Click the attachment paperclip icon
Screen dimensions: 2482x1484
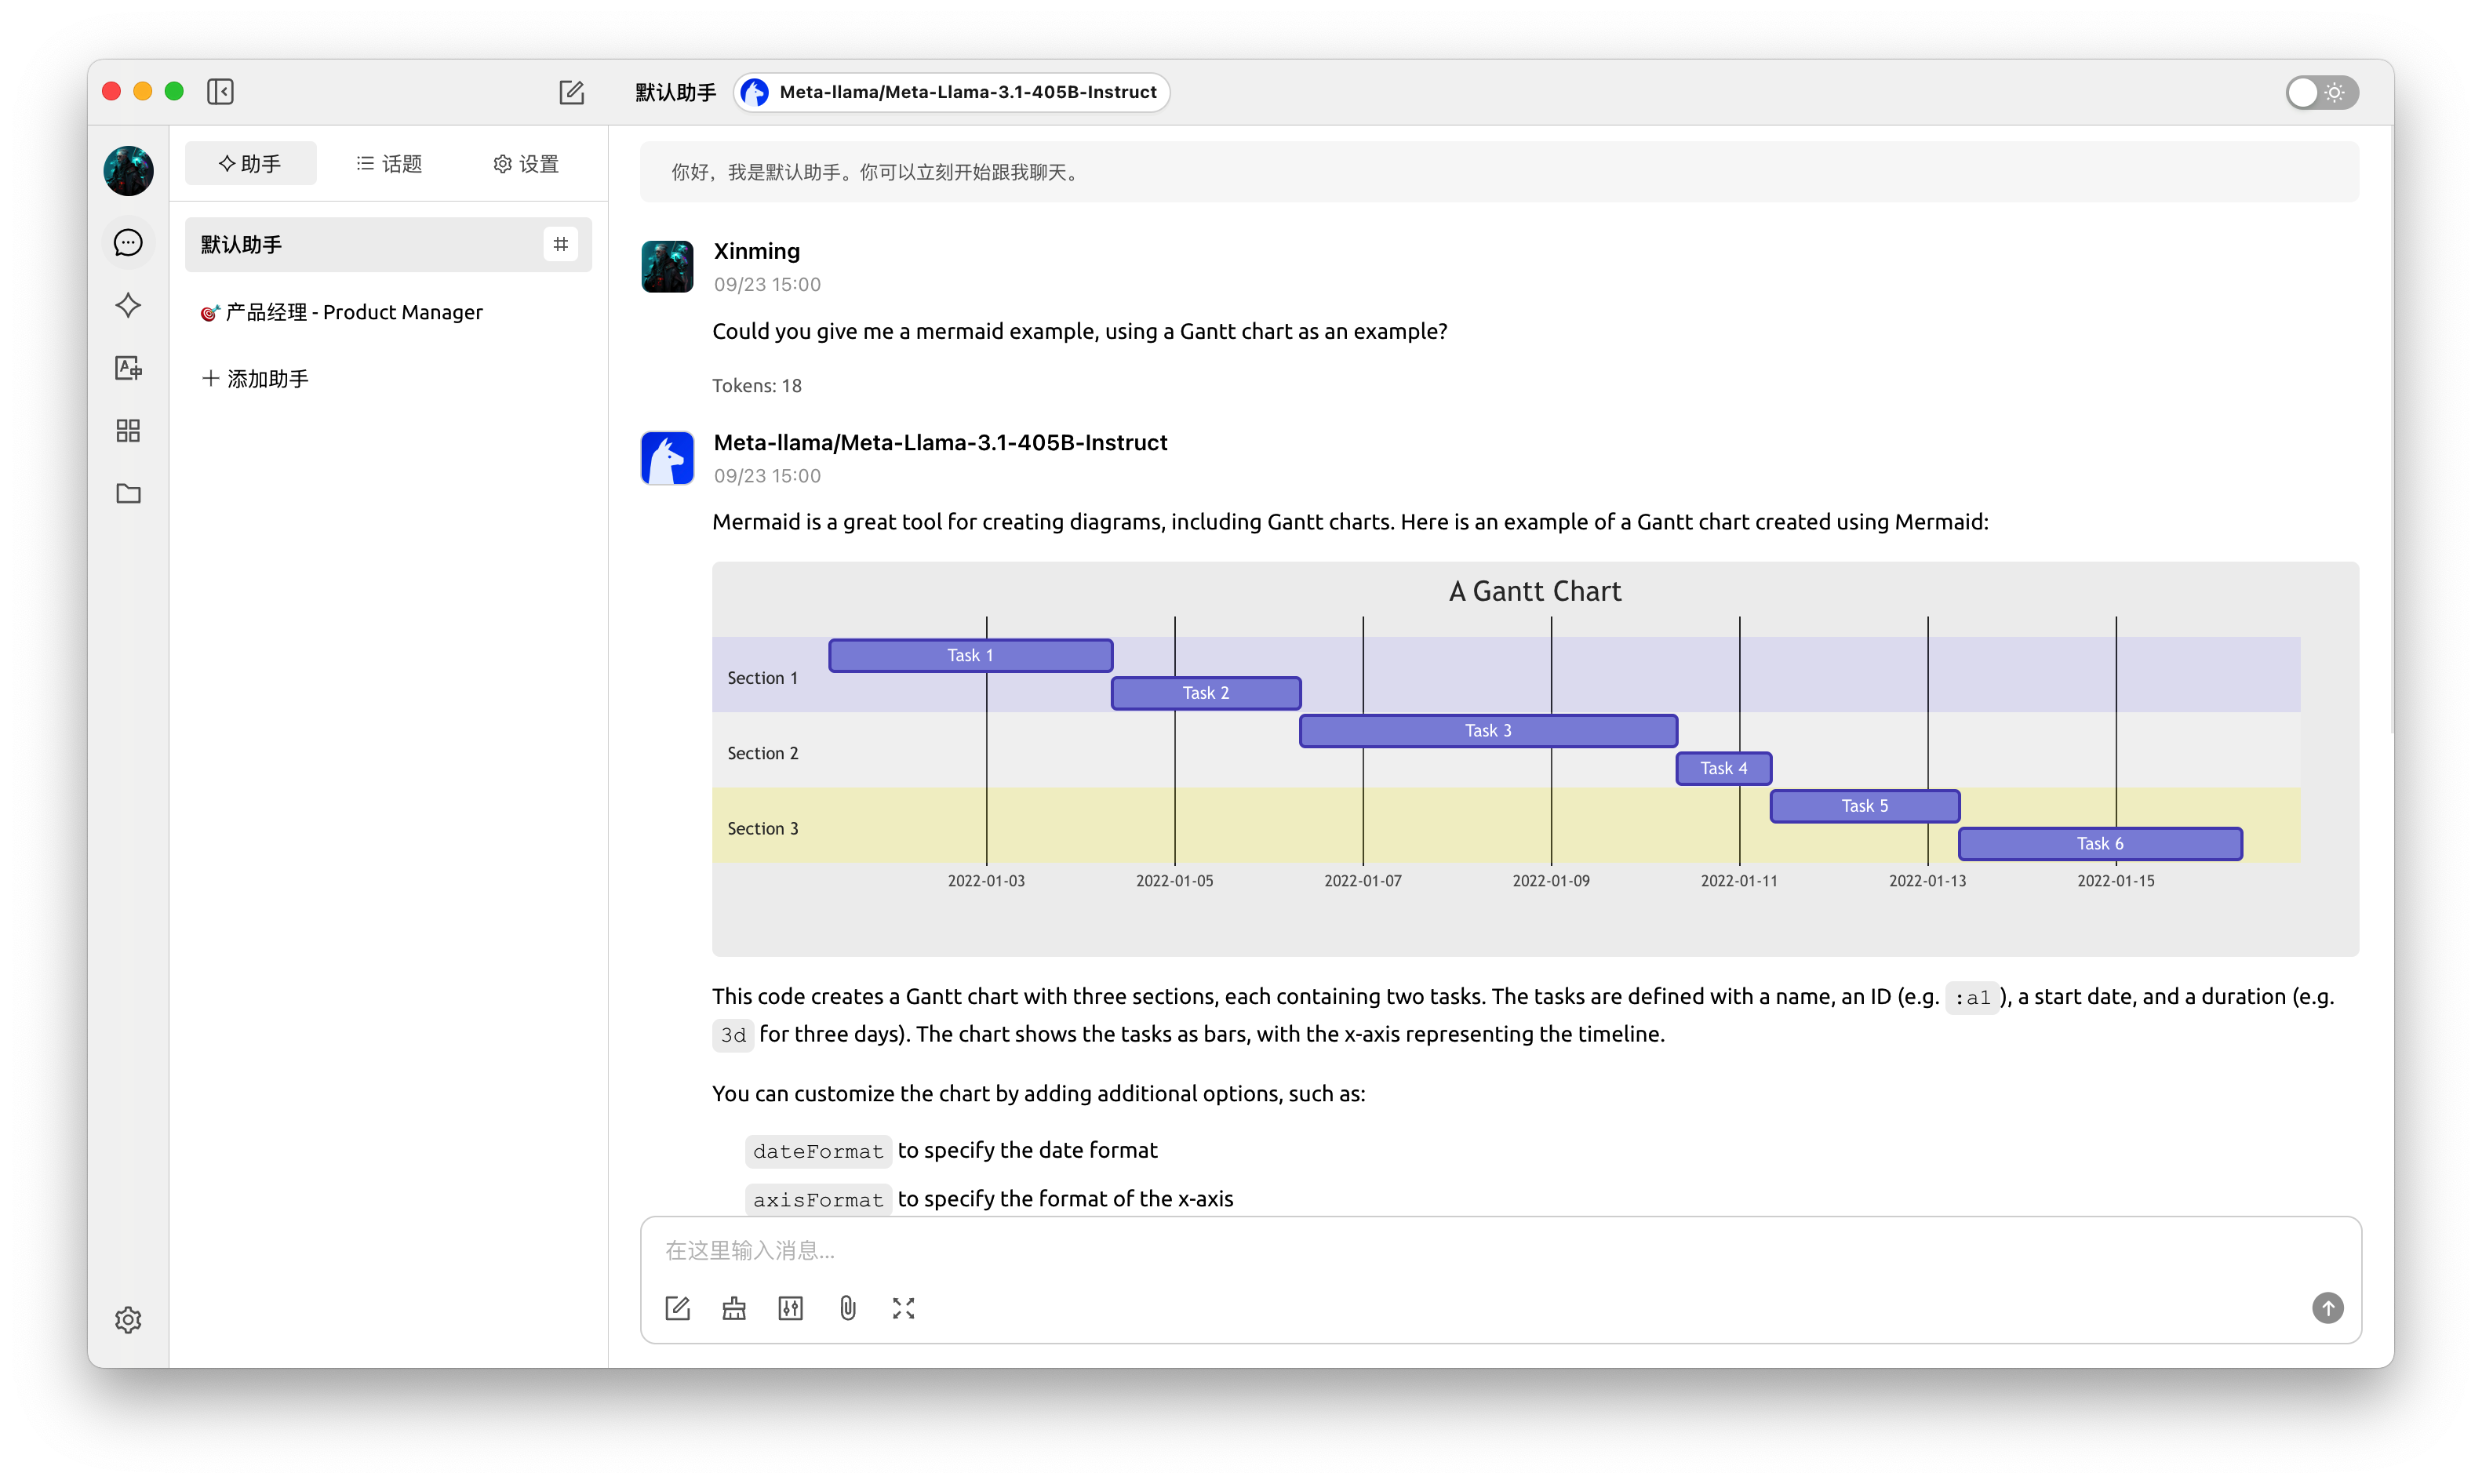click(847, 1308)
